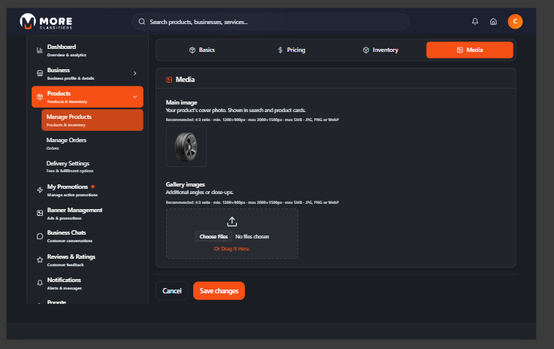This screenshot has height=349, width=554.
Task: Click the Cancel button
Action: tap(172, 291)
